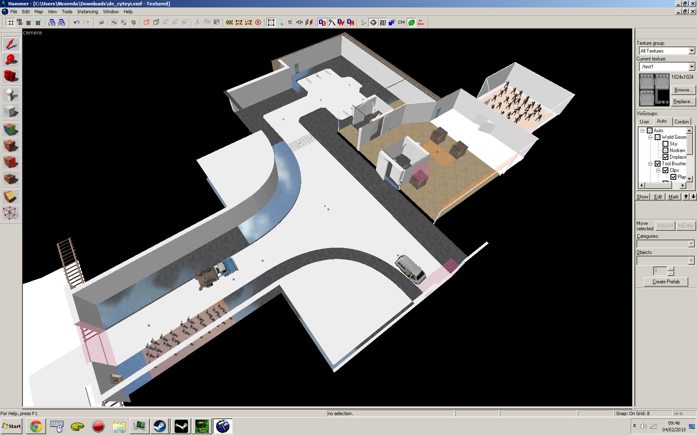This screenshot has width=697, height=435.
Task: Collapse the World Geometry tree node
Action: point(651,137)
